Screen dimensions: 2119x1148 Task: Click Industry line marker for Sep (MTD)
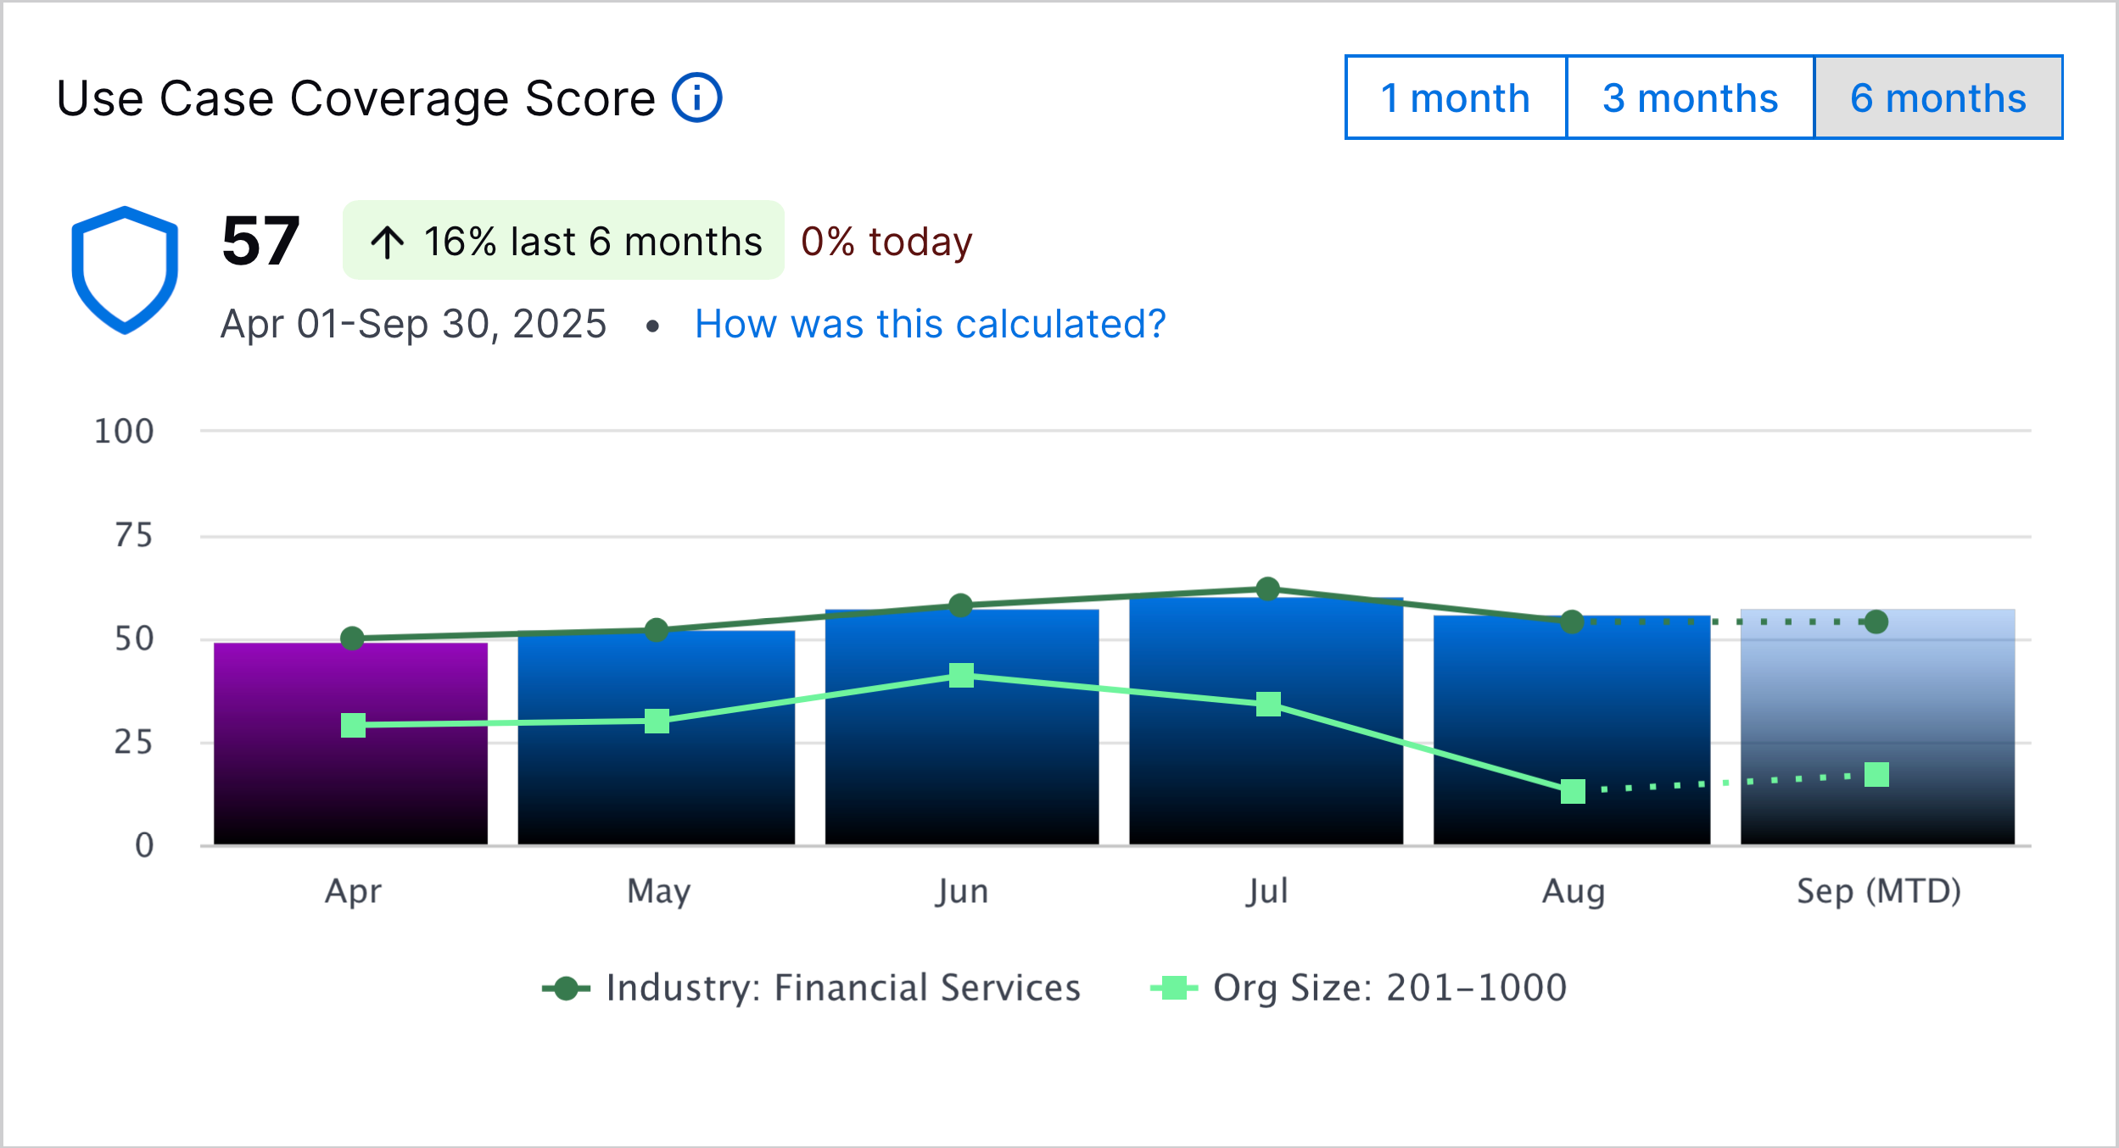(x=1876, y=622)
